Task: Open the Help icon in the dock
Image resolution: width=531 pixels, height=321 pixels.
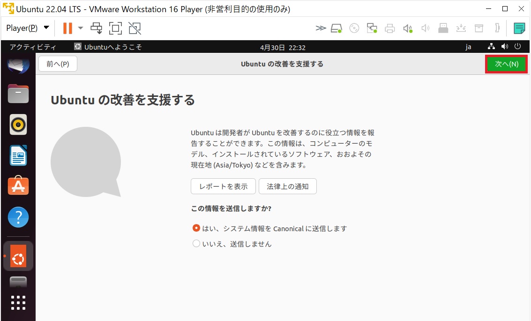Action: 18,217
